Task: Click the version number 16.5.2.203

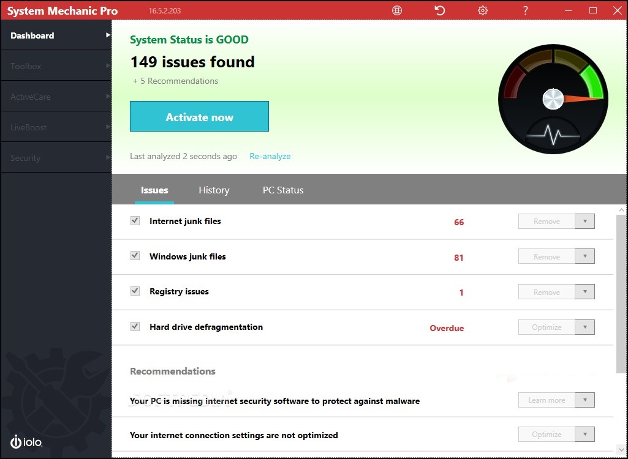Action: pos(165,11)
